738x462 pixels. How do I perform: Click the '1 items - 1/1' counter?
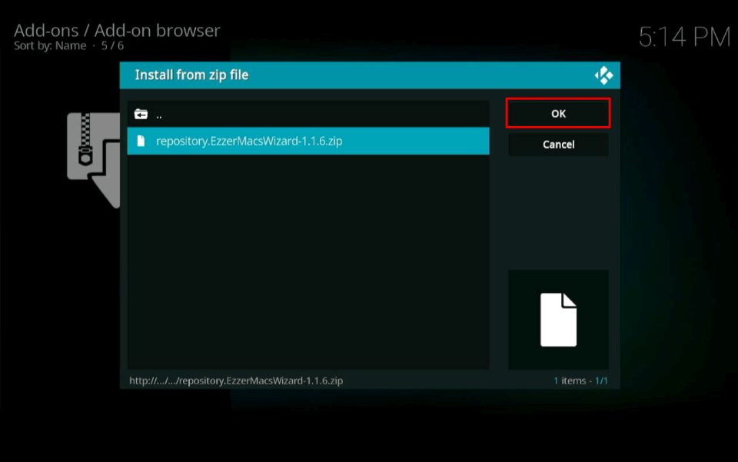tap(580, 381)
